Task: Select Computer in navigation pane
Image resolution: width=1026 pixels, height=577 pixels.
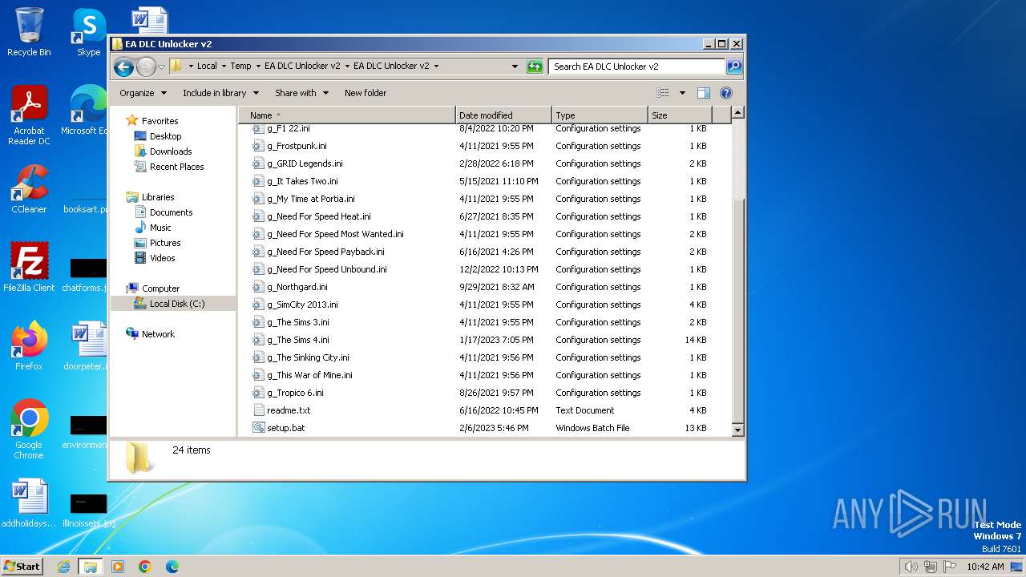Action: pos(160,288)
